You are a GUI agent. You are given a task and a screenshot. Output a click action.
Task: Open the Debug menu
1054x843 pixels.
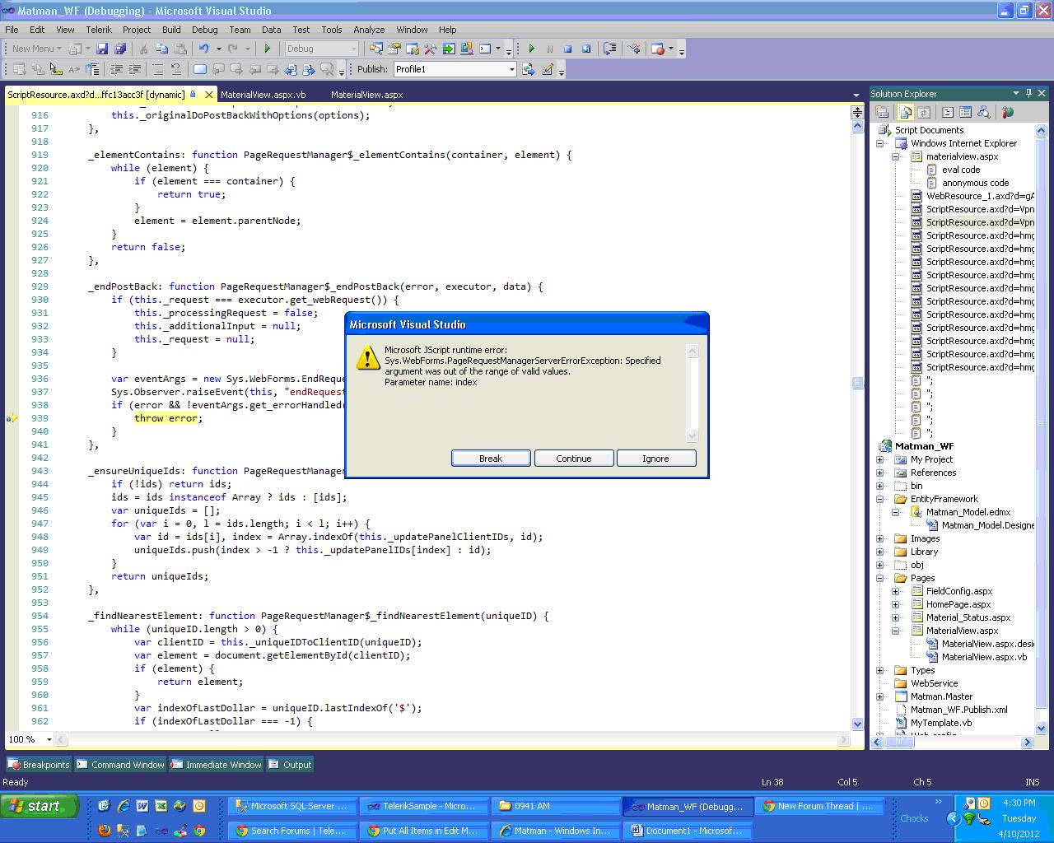(x=204, y=30)
